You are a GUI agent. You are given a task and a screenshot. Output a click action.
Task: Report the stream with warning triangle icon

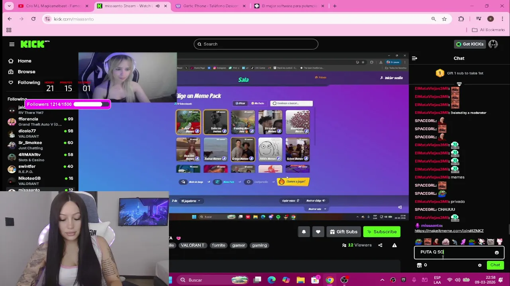[394, 245]
